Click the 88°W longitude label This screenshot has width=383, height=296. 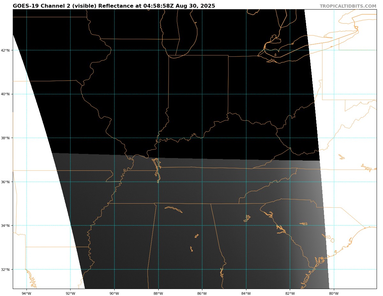tap(158, 293)
